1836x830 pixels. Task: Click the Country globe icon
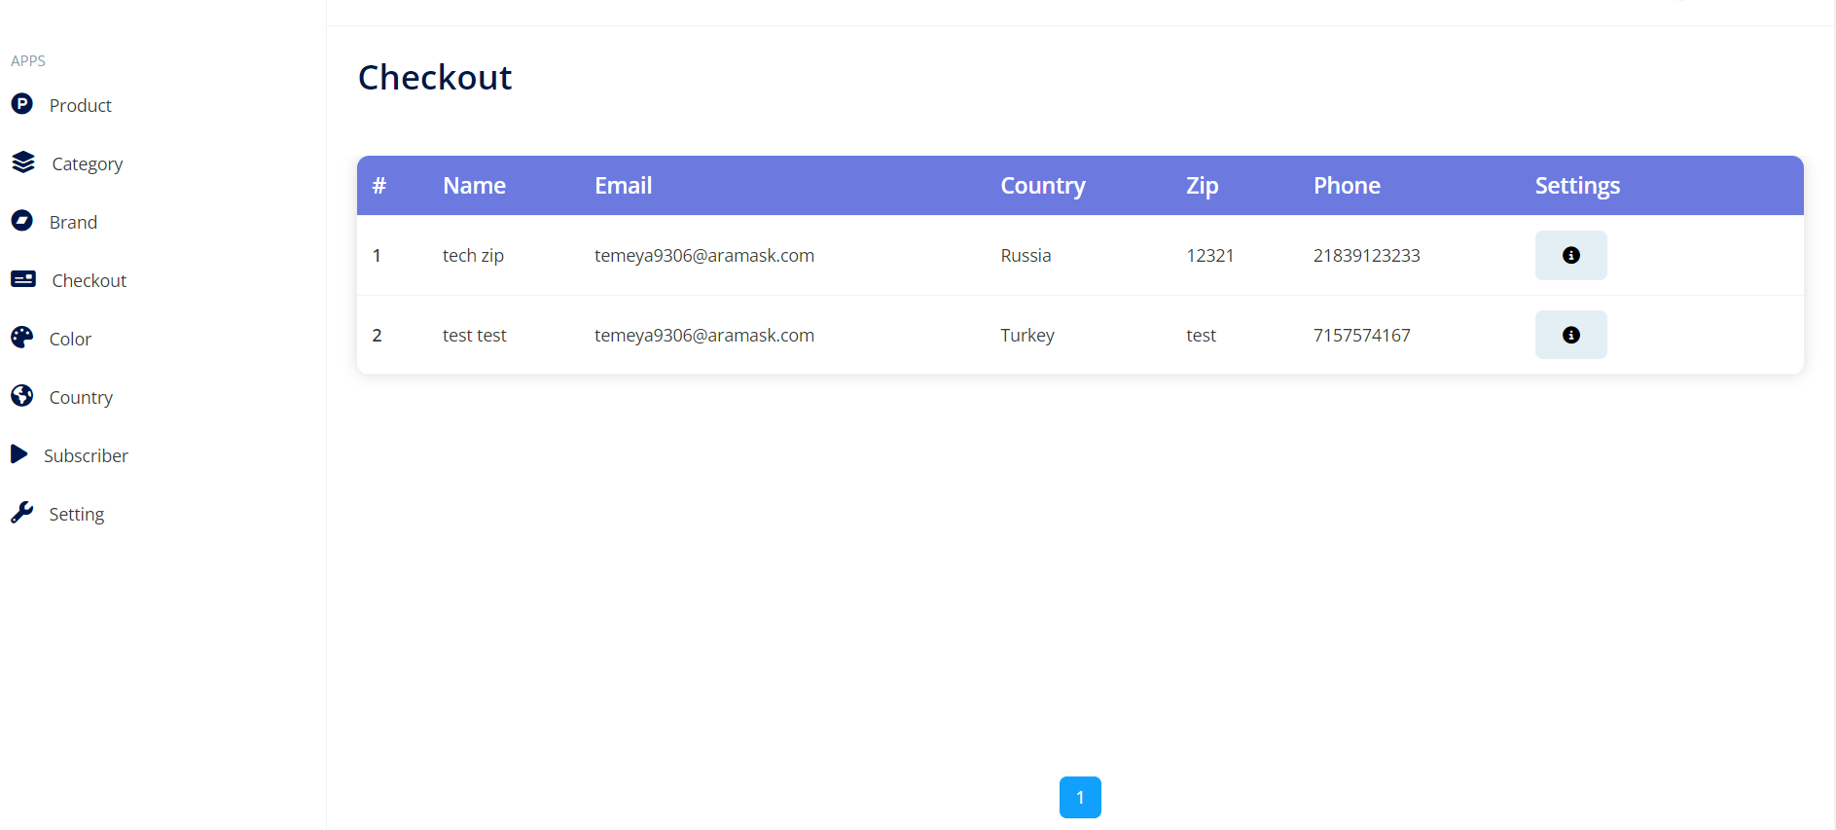coord(21,396)
